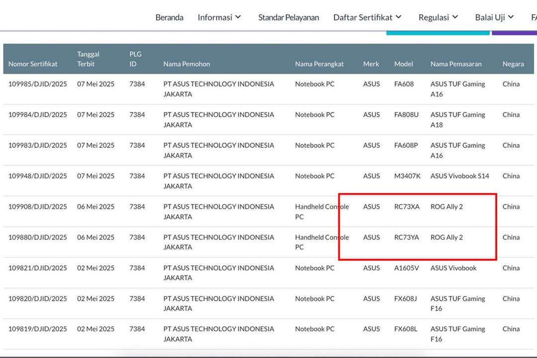Click date 07 Mei 2025 in 109985 row
Viewport: 537px width, 358px height.
coord(95,84)
